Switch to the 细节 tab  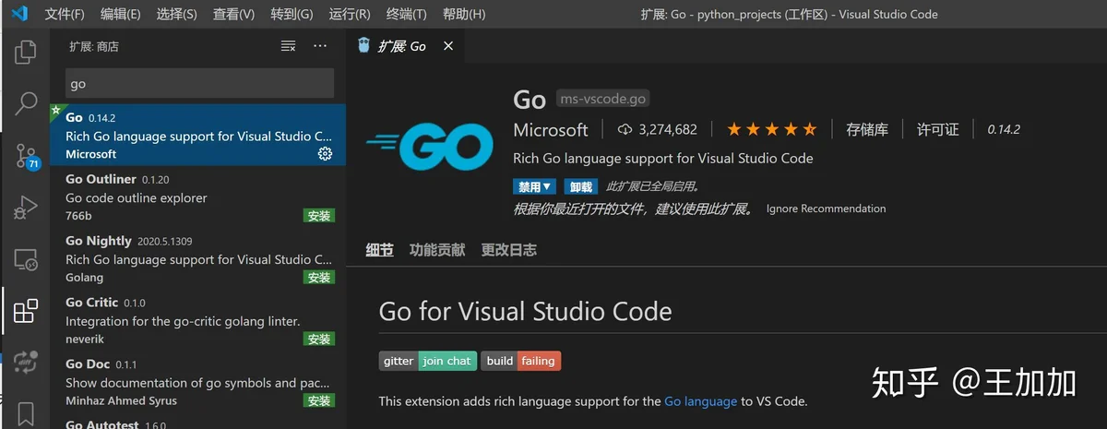(379, 250)
